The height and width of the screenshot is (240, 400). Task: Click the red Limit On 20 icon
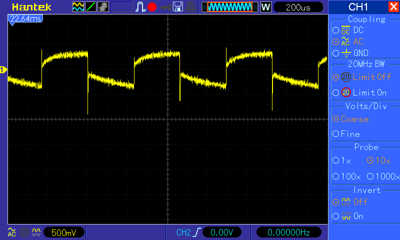346,92
